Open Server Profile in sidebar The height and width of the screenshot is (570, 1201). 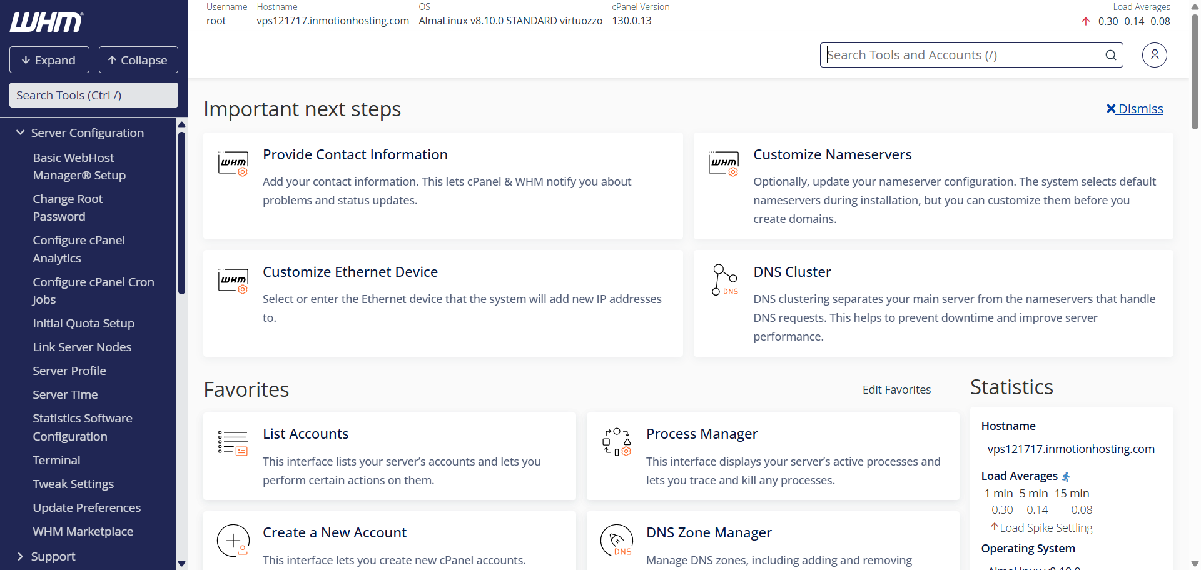(69, 371)
